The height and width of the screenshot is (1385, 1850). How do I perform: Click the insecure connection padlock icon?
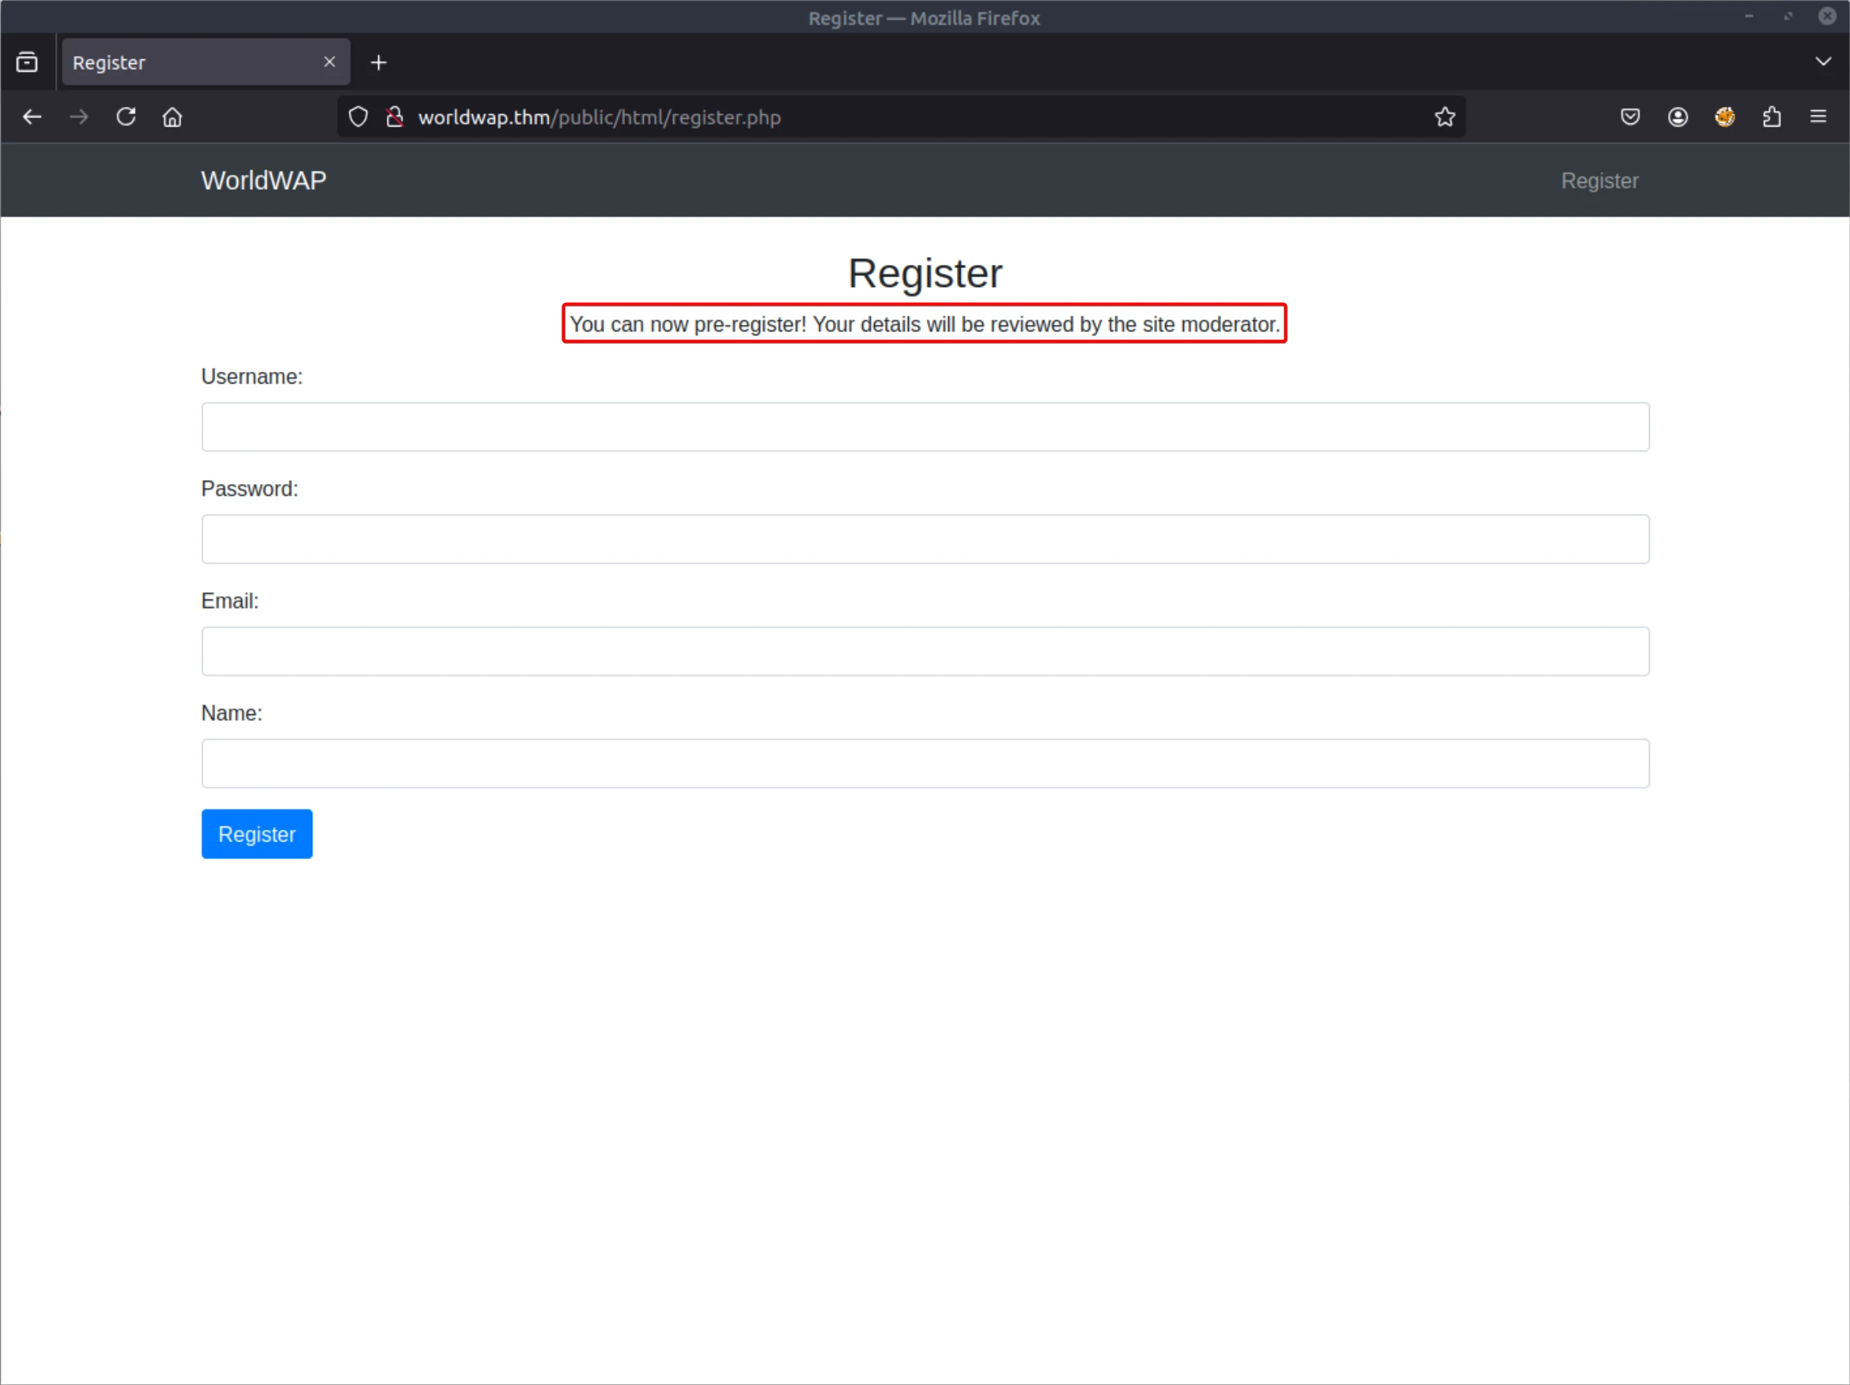click(395, 117)
